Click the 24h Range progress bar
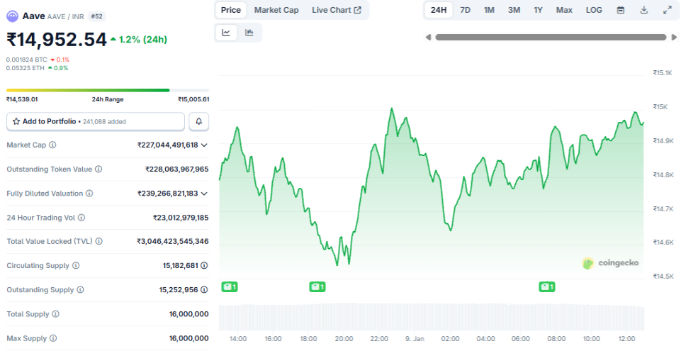This screenshot has width=681, height=351. pyautogui.click(x=108, y=90)
